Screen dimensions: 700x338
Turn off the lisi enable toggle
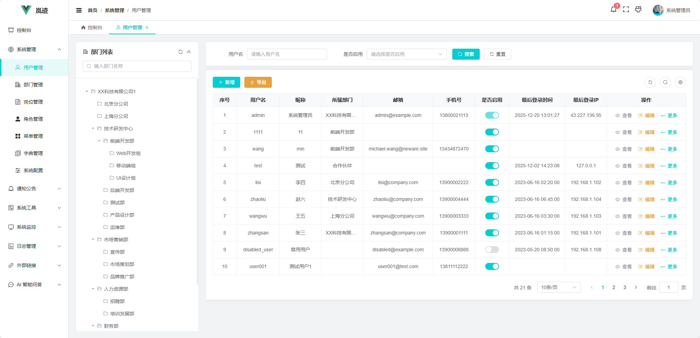[492, 182]
